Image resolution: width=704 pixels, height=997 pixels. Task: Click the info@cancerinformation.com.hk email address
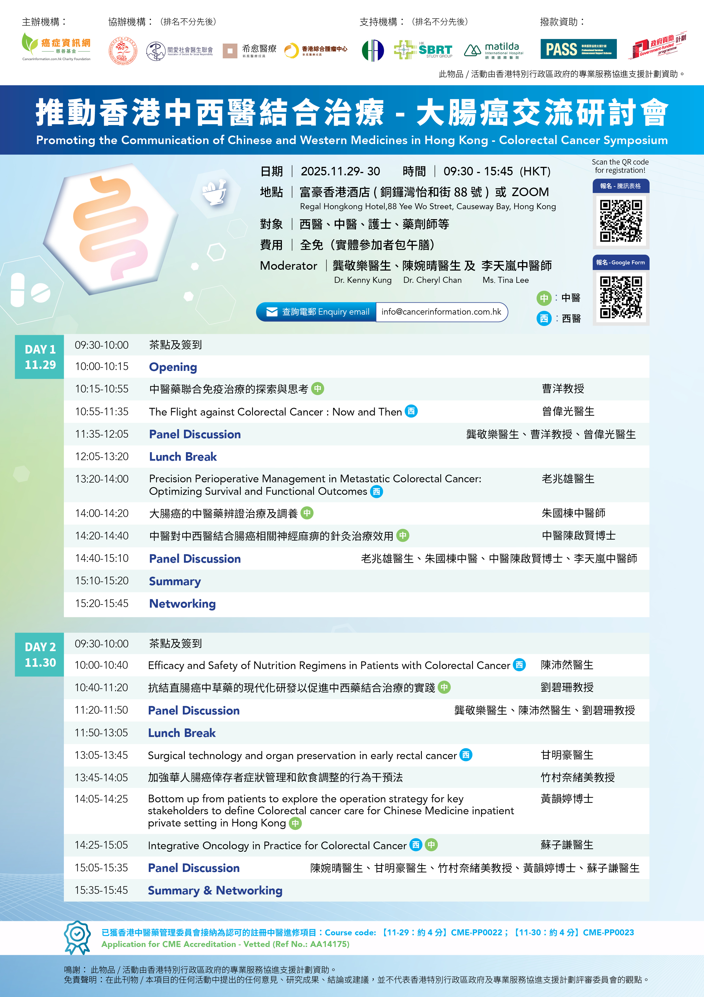[441, 312]
